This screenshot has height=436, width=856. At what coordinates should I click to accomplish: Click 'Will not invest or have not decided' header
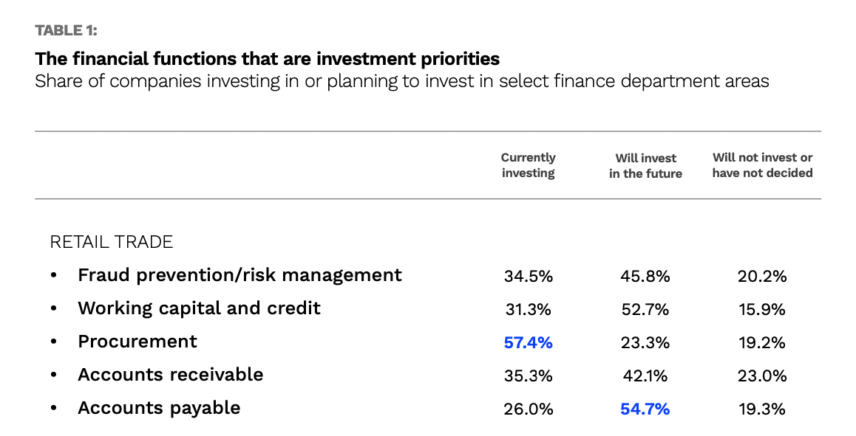coord(762,165)
